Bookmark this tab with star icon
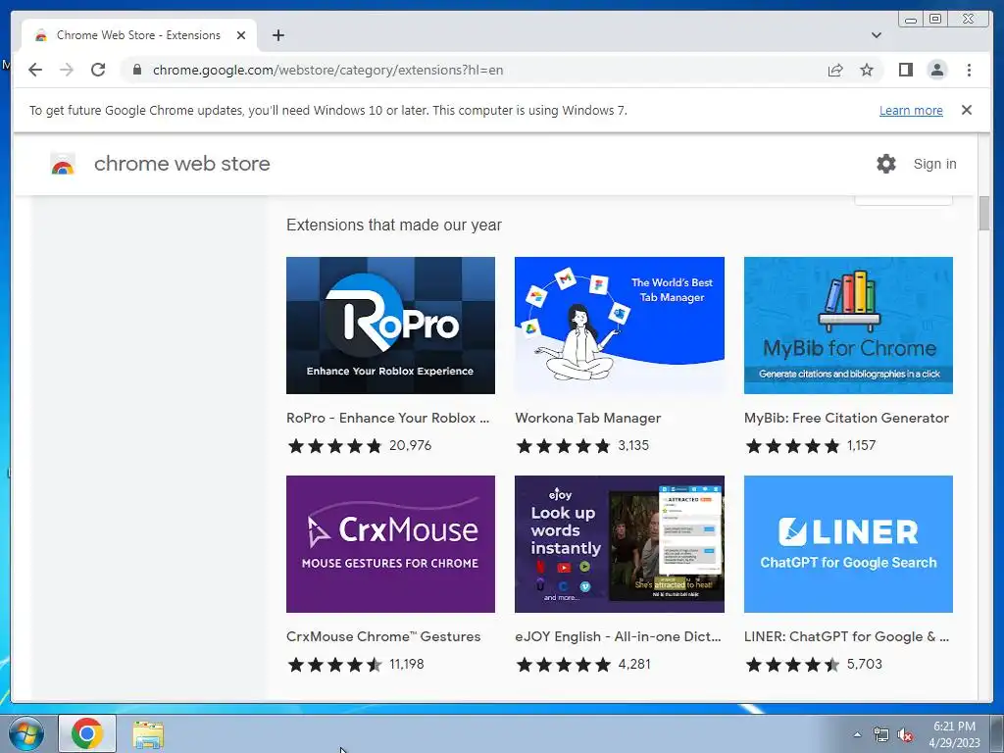This screenshot has width=1004, height=753. [867, 70]
